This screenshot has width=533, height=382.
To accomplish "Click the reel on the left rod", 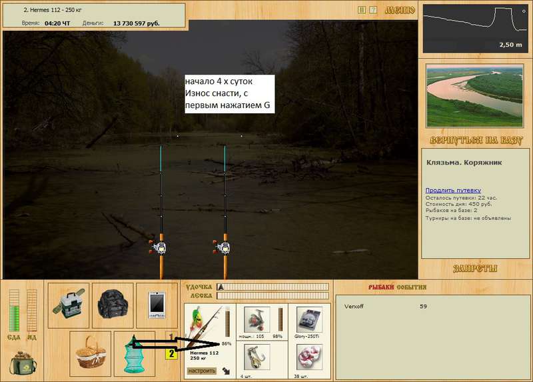I will (x=158, y=247).
